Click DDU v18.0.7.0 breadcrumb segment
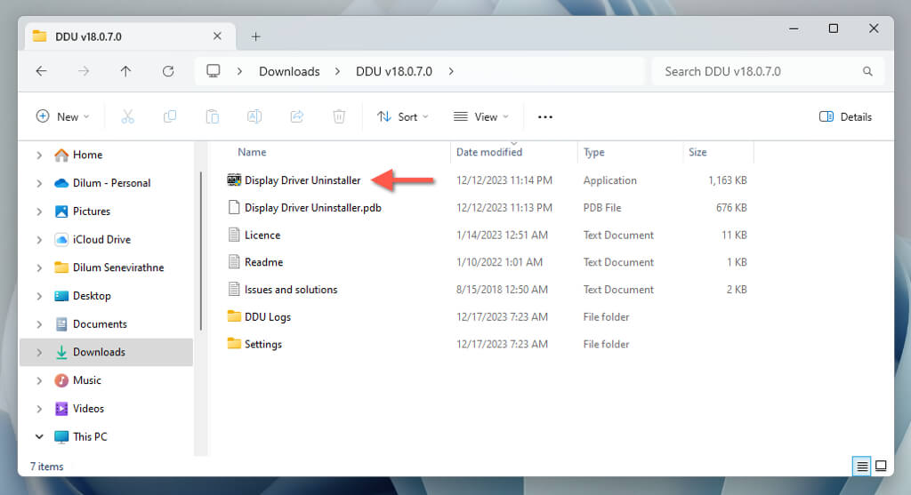 394,71
